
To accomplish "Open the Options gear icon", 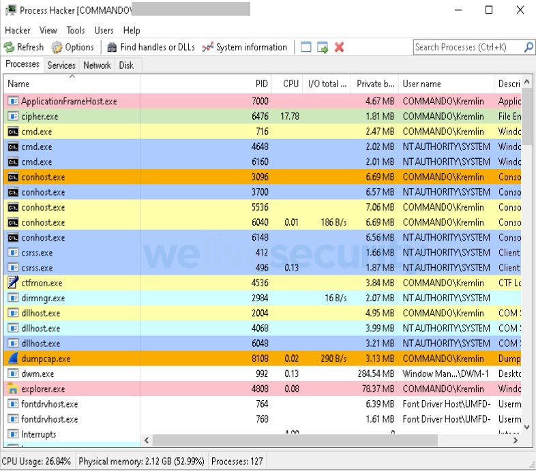I will point(57,48).
